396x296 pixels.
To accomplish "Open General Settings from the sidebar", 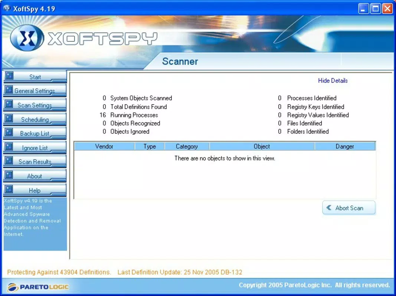I will click(x=35, y=91).
